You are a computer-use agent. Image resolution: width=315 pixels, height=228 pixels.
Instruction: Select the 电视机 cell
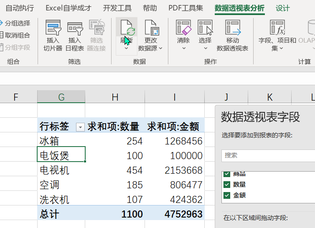(61, 169)
